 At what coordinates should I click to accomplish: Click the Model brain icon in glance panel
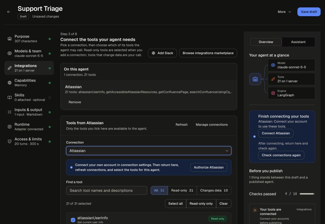tap(273, 65)
